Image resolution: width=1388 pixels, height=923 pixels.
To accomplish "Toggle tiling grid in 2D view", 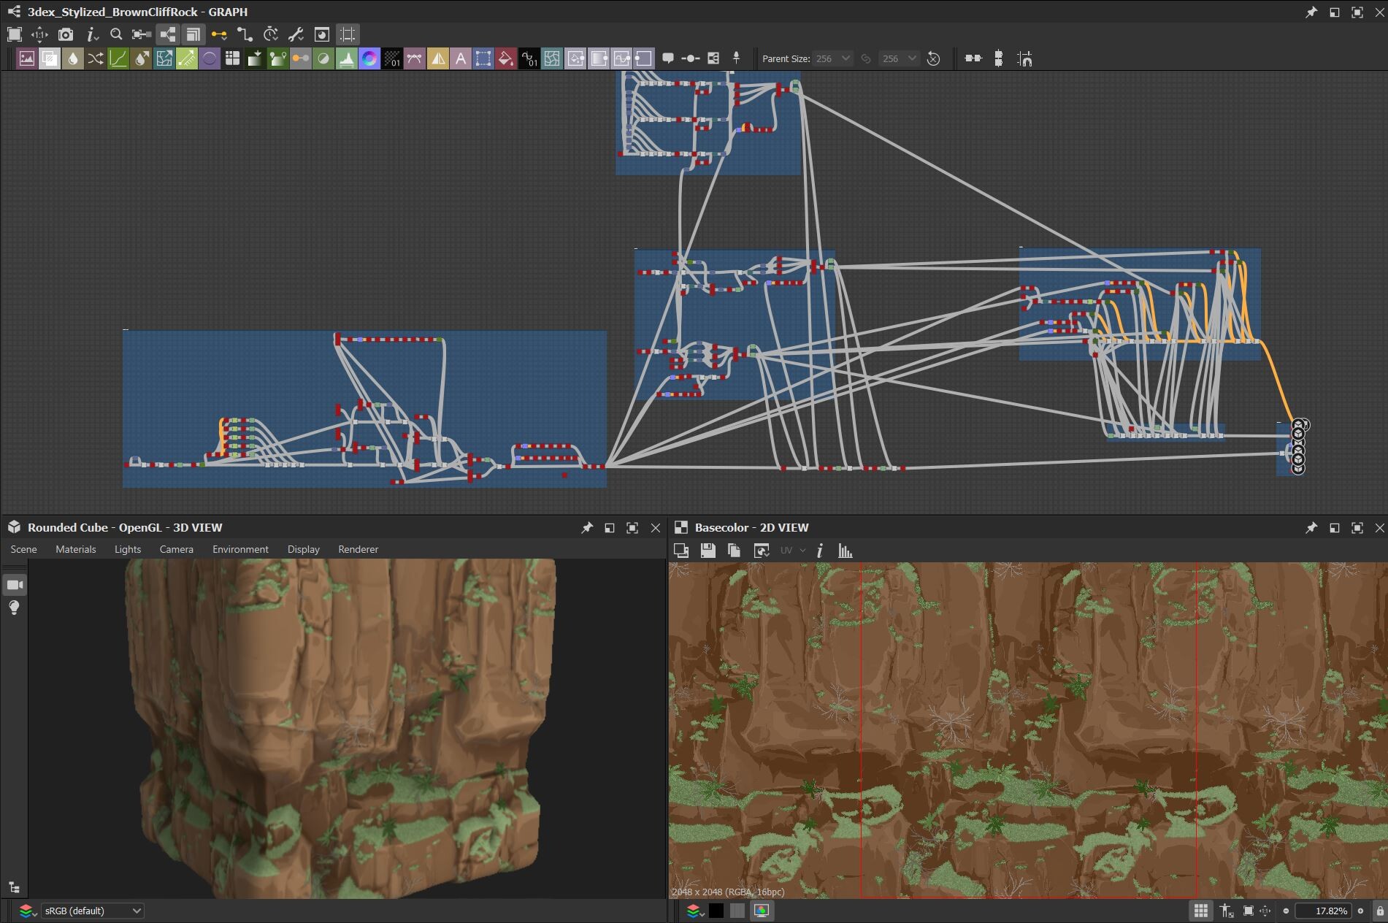I will point(1200,911).
